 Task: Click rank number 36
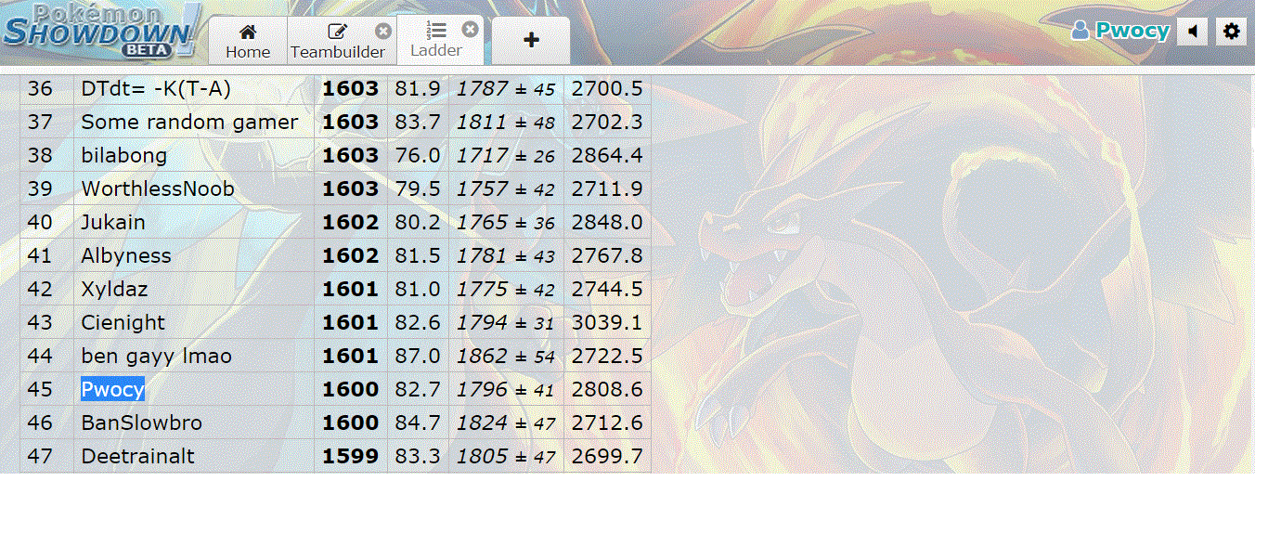tap(40, 89)
